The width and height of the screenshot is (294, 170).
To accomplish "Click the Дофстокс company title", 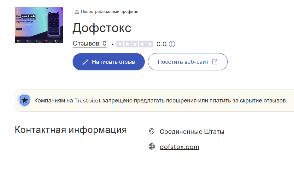I will (102, 28).
